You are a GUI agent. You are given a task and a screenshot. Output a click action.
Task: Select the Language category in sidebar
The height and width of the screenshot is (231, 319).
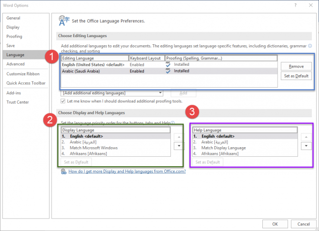click(x=26, y=55)
